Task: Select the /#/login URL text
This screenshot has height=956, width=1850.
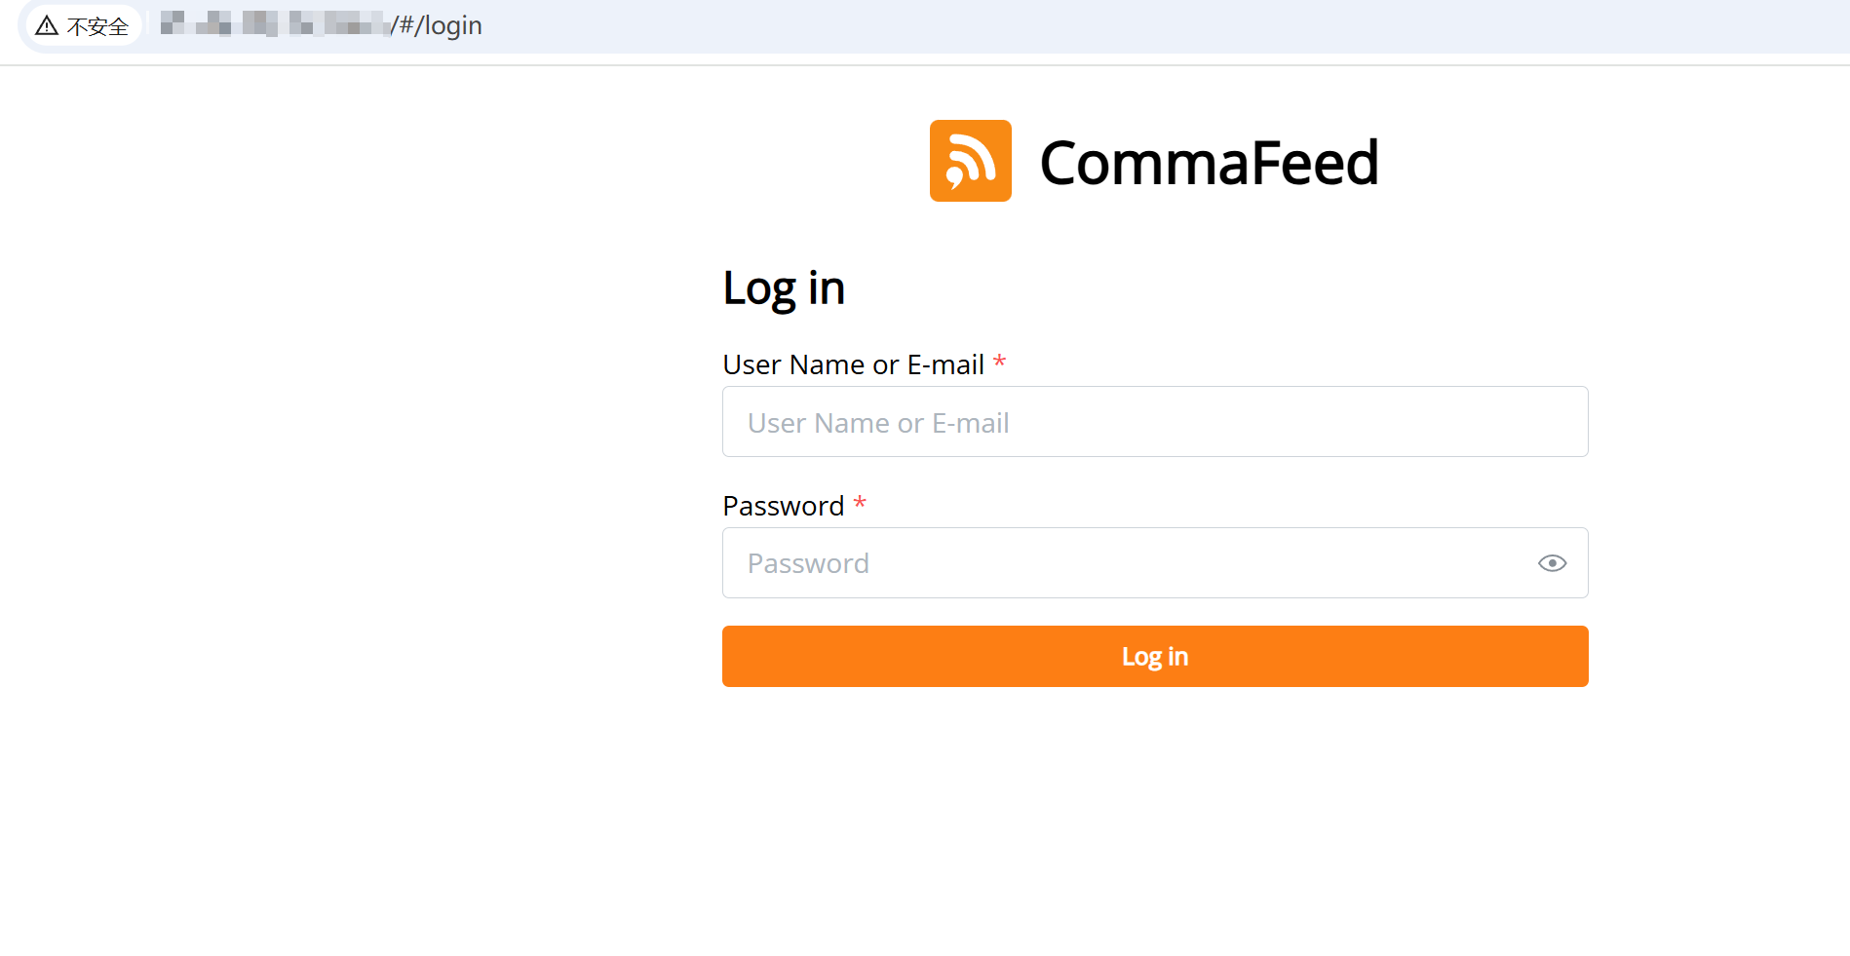Action: [437, 25]
